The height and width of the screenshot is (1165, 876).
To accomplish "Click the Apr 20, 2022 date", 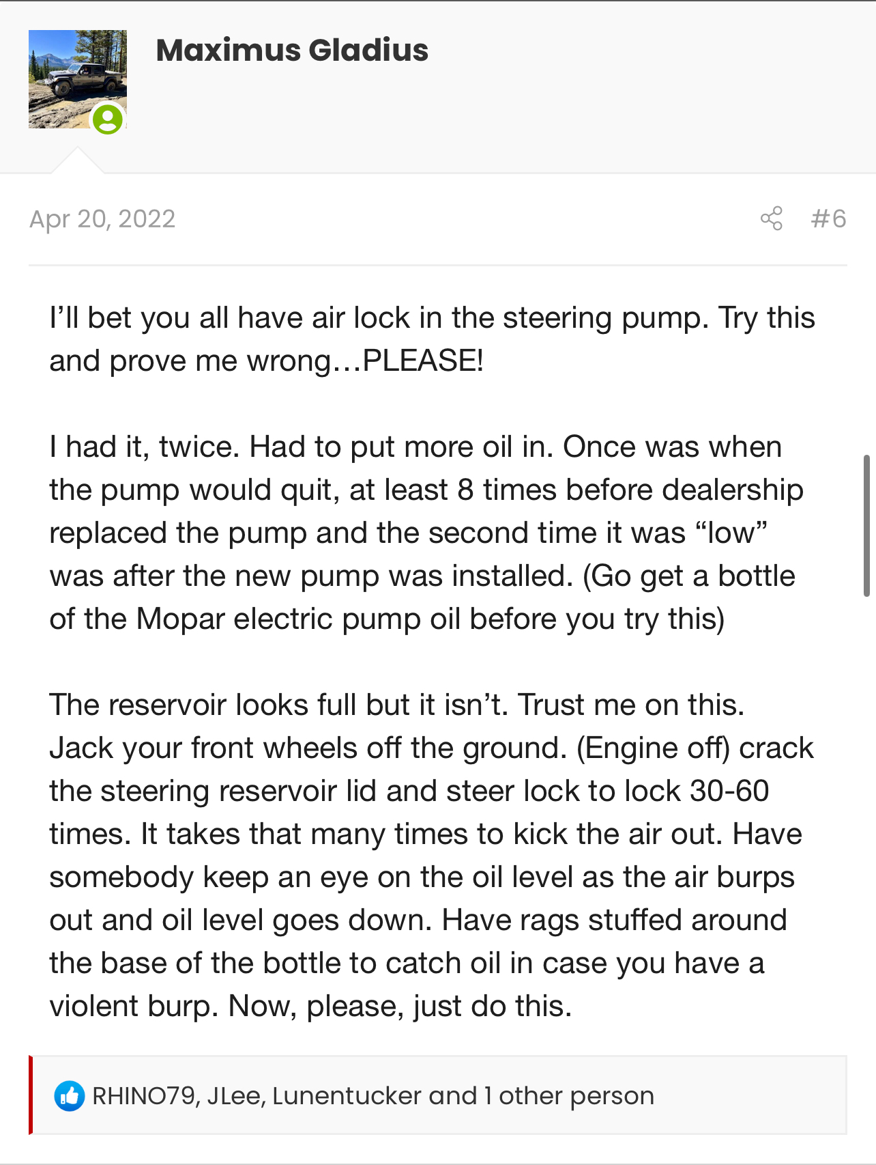I will click(x=102, y=219).
